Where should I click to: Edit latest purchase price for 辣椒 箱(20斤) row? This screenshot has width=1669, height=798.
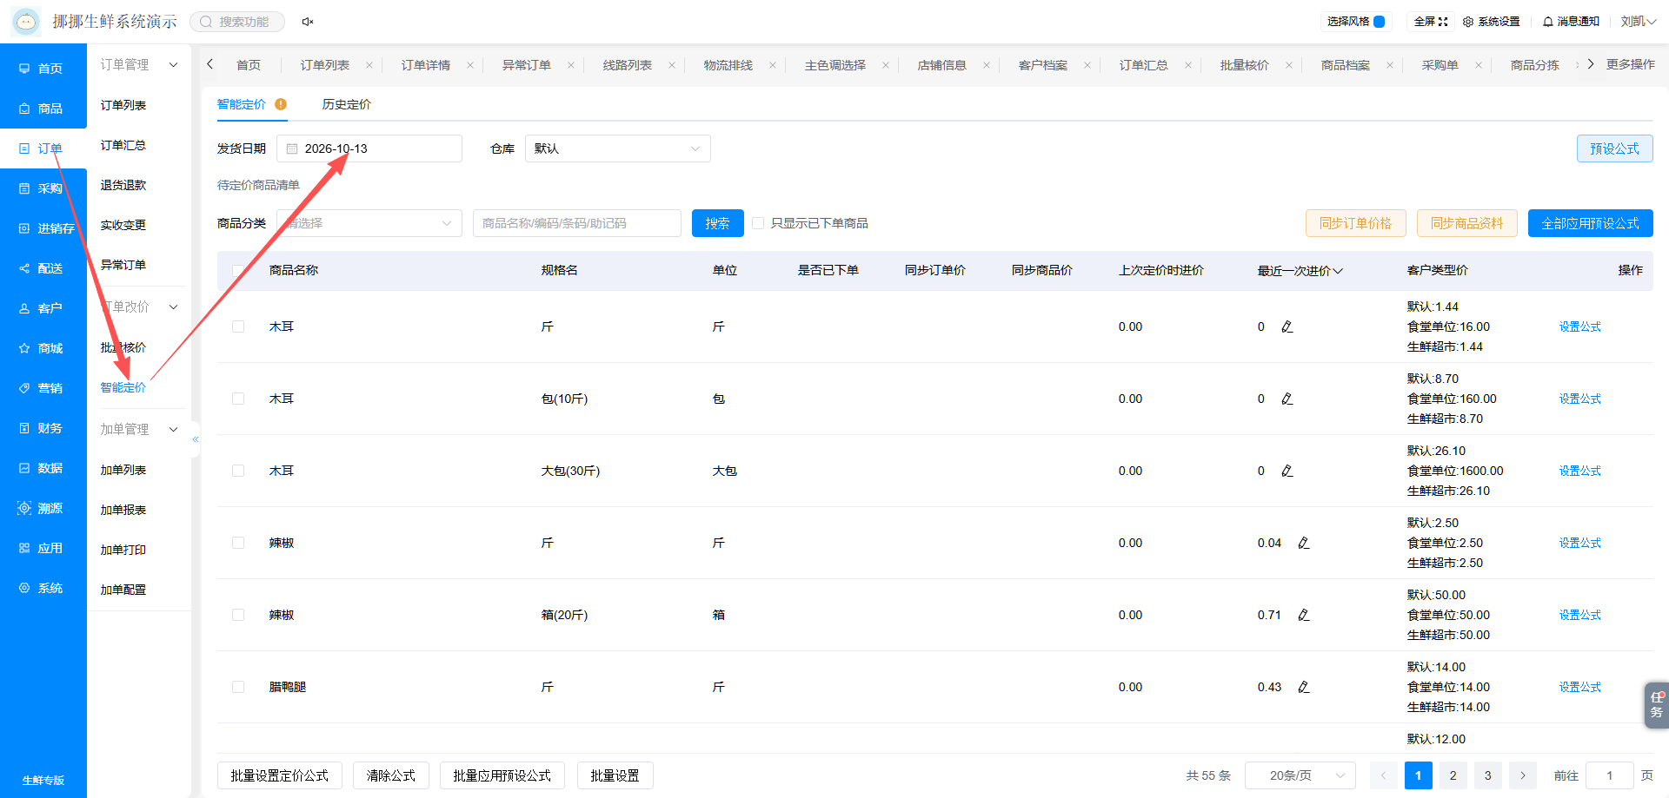coord(1304,615)
